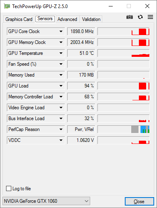Open the Validation tab
Screen dimensions: 157x208
click(x=91, y=19)
